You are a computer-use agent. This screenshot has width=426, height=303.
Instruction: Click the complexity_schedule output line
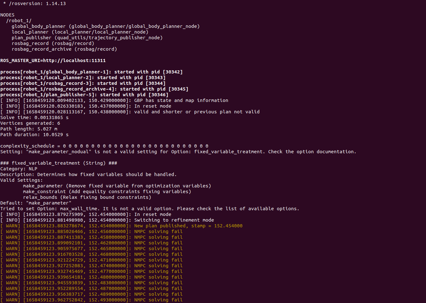pos(104,146)
